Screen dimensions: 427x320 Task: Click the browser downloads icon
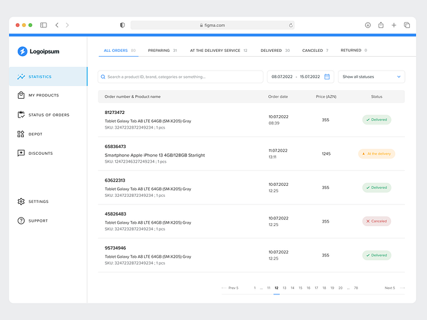tap(368, 25)
